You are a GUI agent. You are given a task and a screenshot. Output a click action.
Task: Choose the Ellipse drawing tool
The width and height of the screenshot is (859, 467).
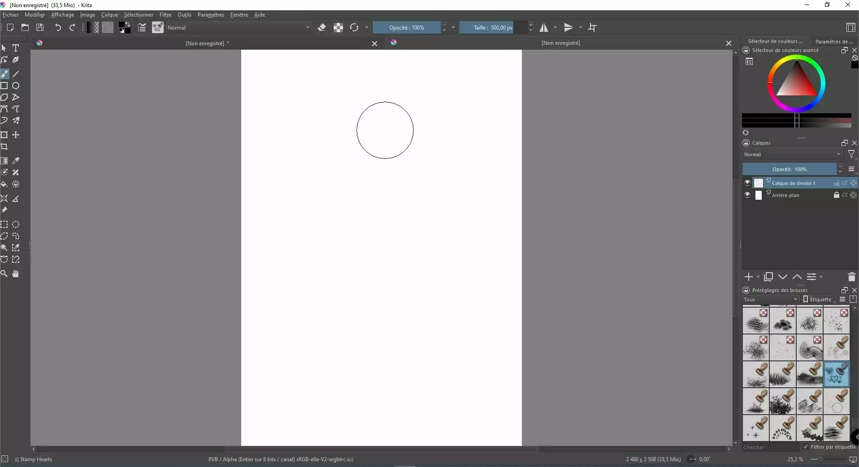16,86
